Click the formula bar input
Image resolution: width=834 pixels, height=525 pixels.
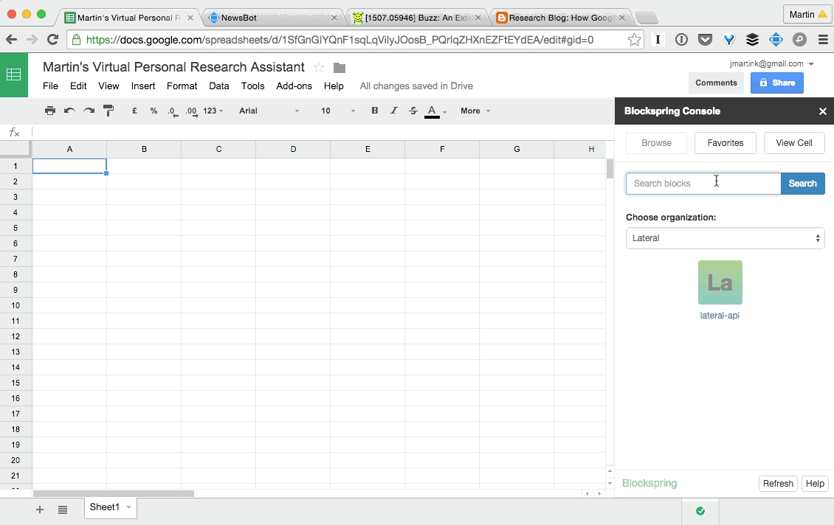(322, 132)
